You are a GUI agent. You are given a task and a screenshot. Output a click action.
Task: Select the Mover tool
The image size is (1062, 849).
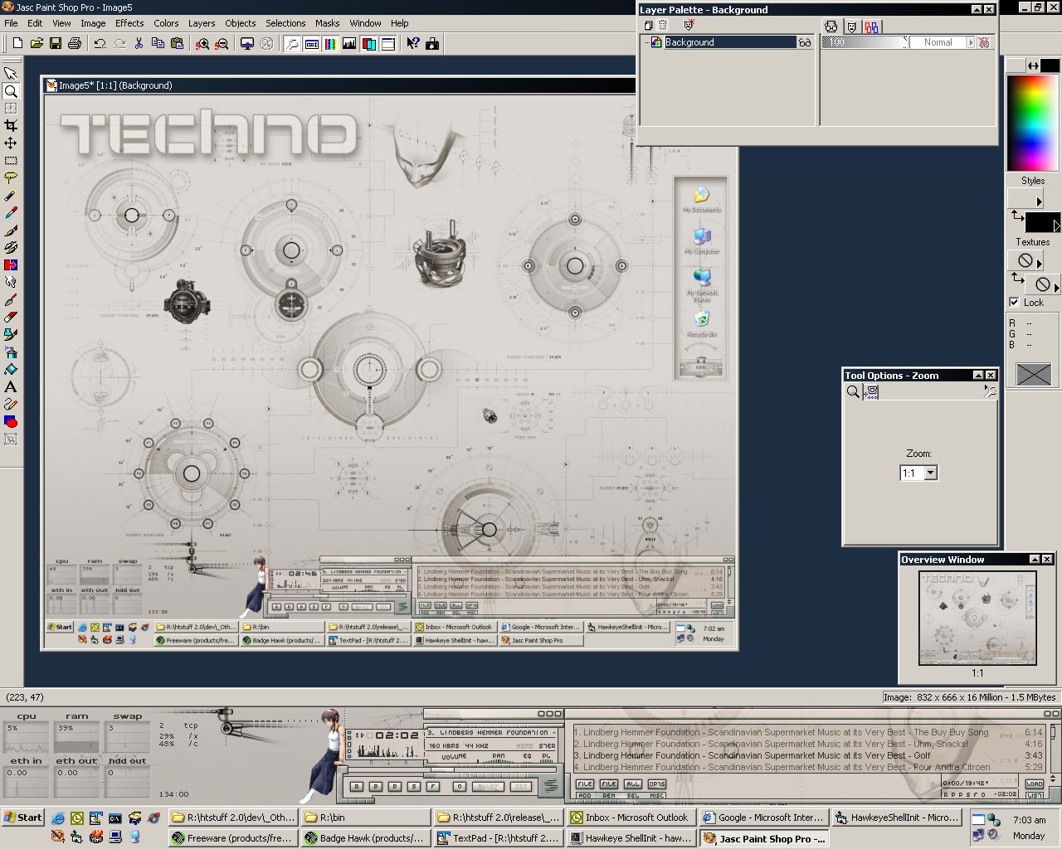click(x=11, y=143)
